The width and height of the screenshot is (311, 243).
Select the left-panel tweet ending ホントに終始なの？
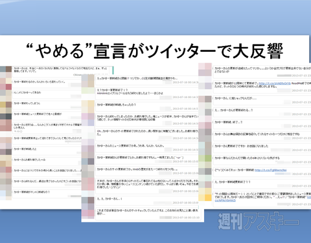(x=47, y=194)
